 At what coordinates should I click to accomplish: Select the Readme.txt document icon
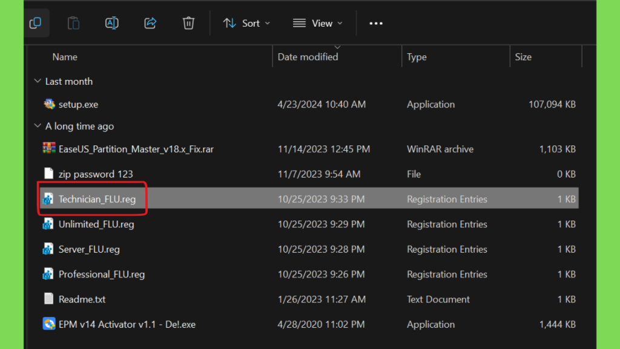(x=48, y=299)
